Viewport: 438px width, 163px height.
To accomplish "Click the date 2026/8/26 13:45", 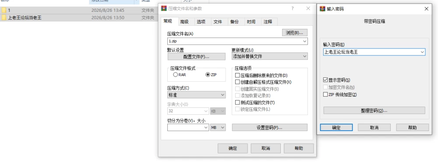I will (x=108, y=10).
